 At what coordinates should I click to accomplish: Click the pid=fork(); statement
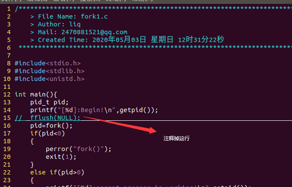coord(51,126)
